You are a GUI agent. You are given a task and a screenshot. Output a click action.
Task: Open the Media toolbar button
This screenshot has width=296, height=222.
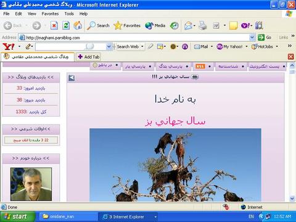click(155, 25)
